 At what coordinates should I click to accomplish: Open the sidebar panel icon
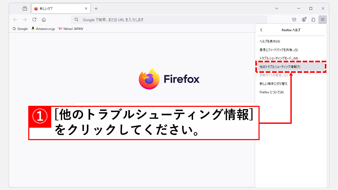point(25,8)
